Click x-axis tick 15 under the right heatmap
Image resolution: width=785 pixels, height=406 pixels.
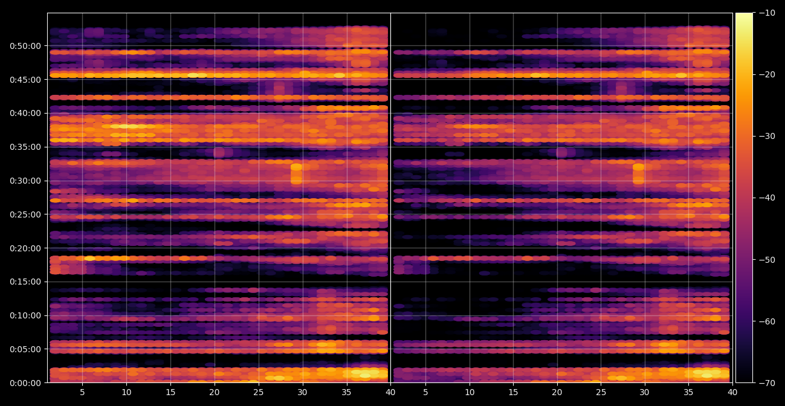(513, 392)
